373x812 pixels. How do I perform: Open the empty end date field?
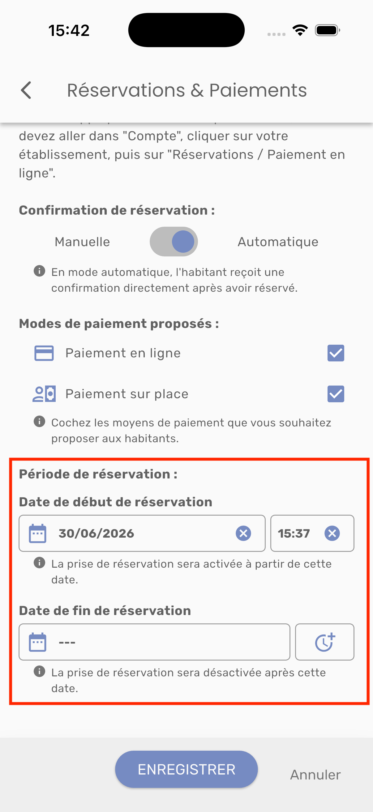click(x=154, y=642)
